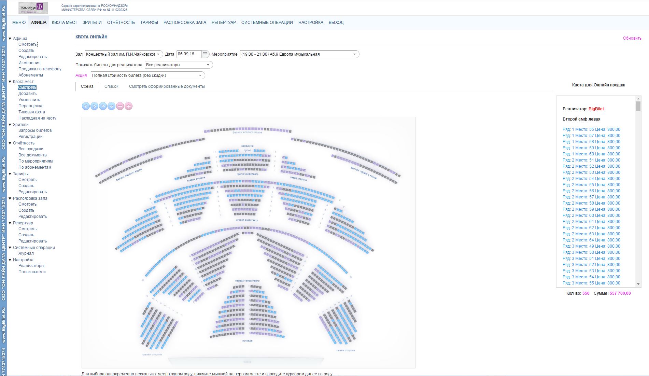
Task: Switch to the Список tab
Action: [x=111, y=86]
